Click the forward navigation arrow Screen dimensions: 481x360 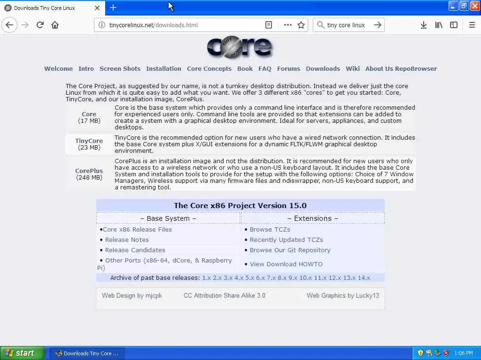coord(25,25)
